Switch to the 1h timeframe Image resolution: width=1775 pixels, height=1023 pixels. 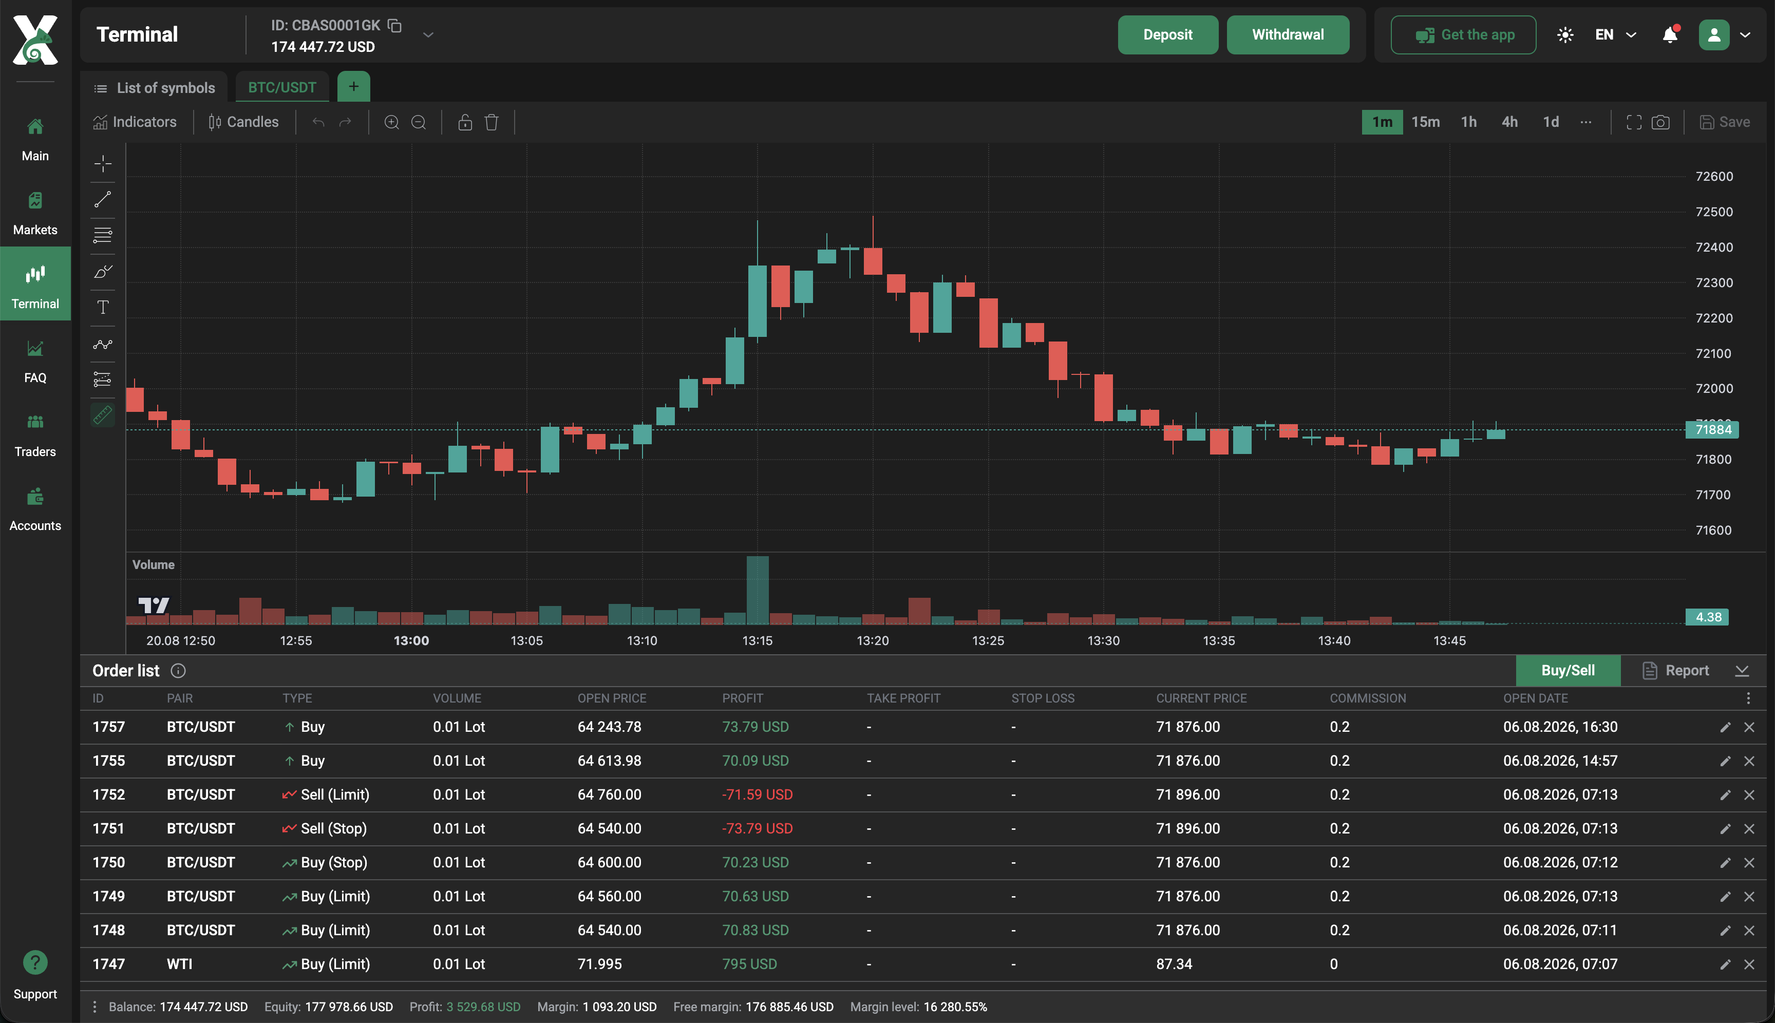(x=1468, y=122)
